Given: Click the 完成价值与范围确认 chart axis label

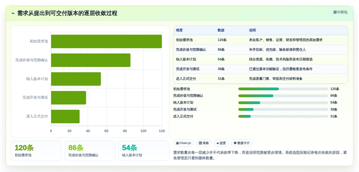Looking at the screenshot, I should coord(32,60).
